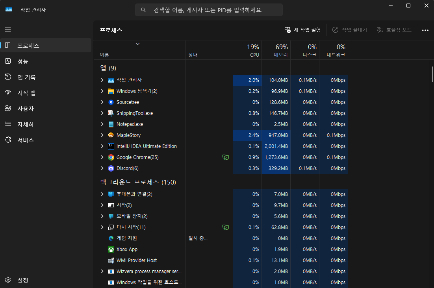Click 백그라운드 프로세스 (150) group header
The height and width of the screenshot is (288, 434).
(138, 182)
